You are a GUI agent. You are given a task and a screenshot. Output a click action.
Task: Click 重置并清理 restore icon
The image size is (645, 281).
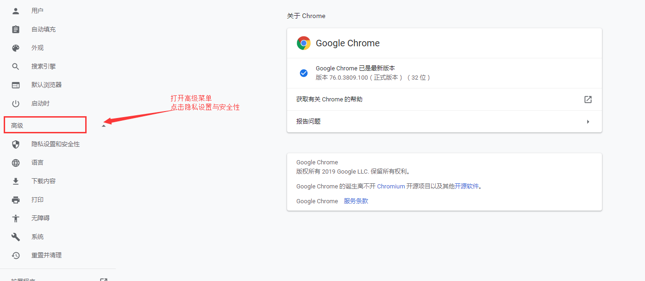pos(16,255)
